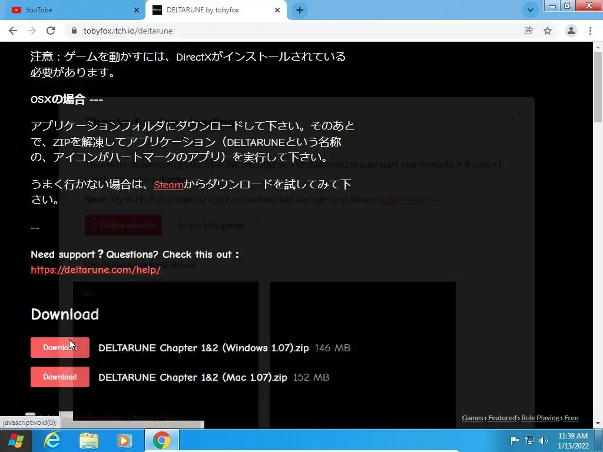Click the browser forward arrow
603x452 pixels.
[32, 31]
